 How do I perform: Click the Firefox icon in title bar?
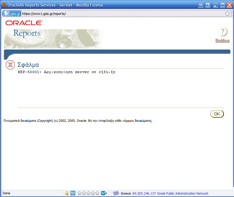4,5
